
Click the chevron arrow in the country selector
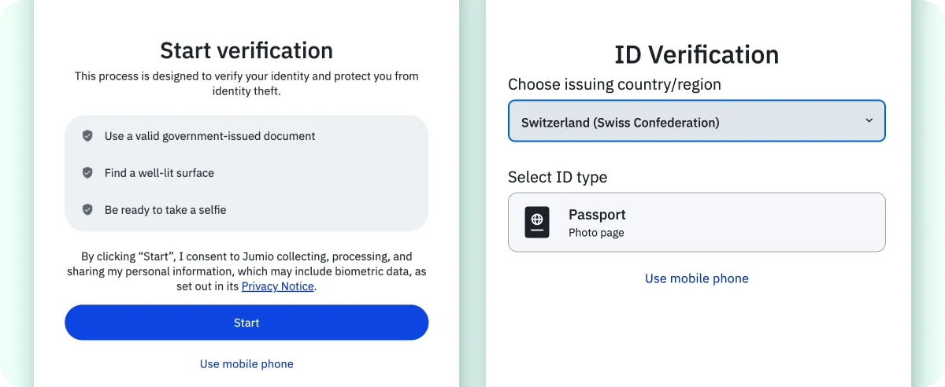(x=869, y=121)
